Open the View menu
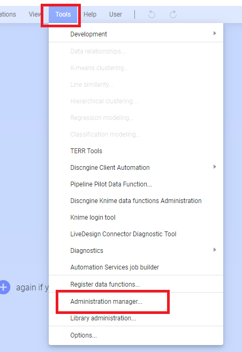Screen dimensions: 242x352 click(35, 14)
